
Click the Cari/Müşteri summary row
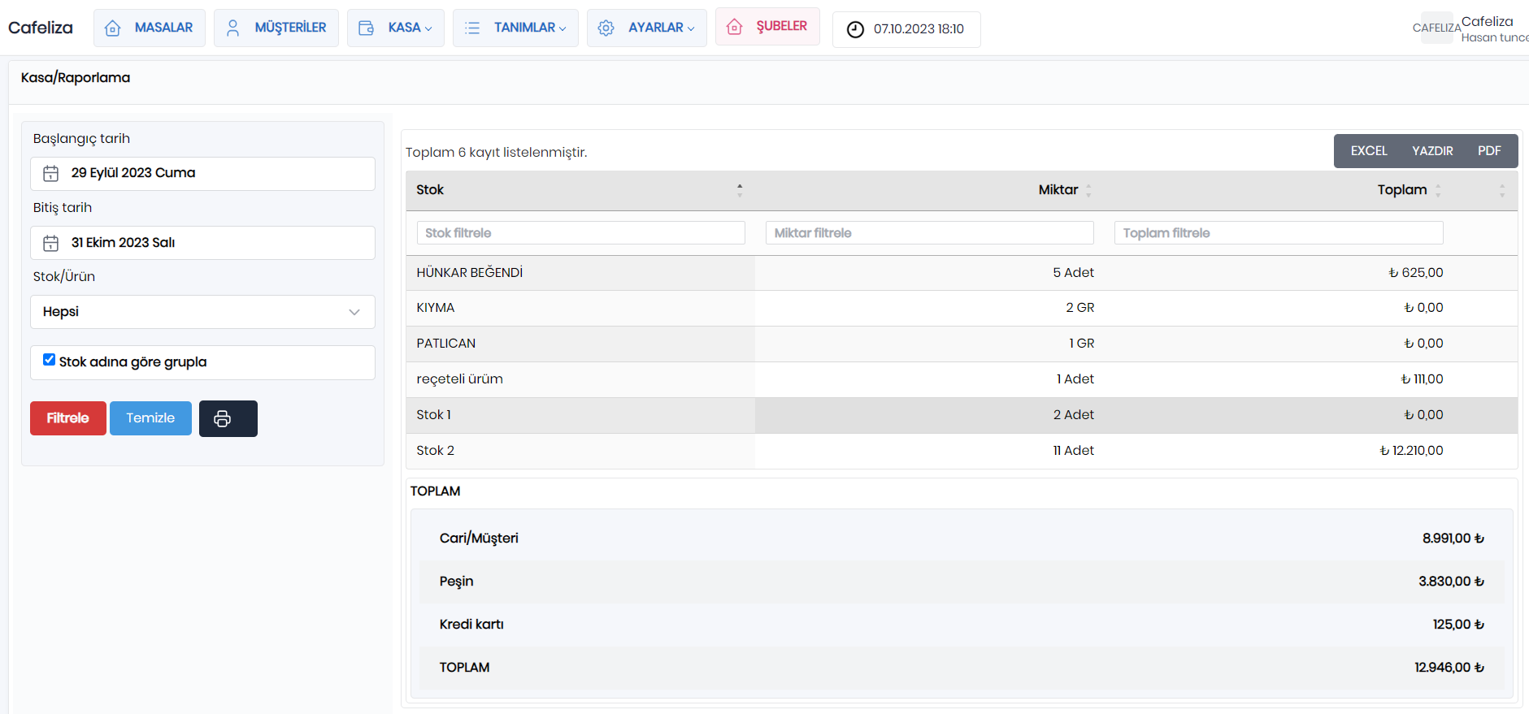point(962,539)
